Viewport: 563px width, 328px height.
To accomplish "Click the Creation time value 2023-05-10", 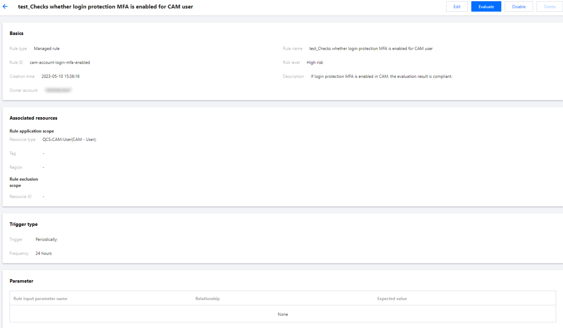I will [x=60, y=76].
